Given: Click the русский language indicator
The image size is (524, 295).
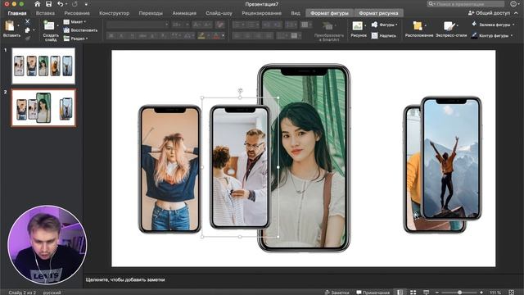Looking at the screenshot, I should pos(52,293).
